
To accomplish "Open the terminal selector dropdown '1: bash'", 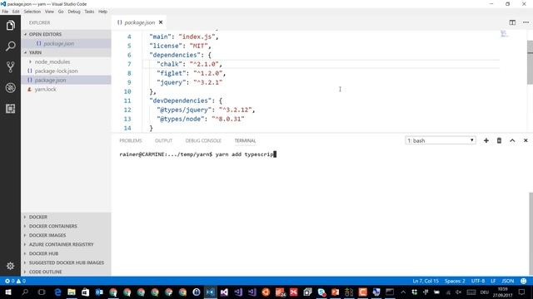I will tap(441, 140).
